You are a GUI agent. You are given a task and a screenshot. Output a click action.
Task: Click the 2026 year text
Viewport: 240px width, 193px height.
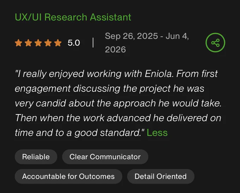pyautogui.click(x=115, y=50)
